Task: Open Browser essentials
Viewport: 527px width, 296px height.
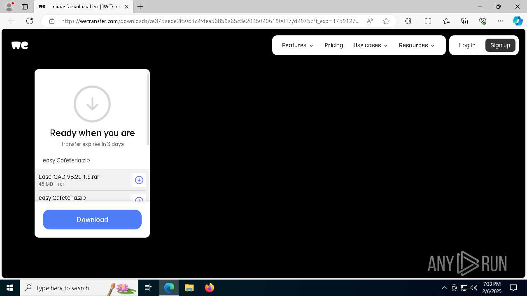Action: click(x=483, y=21)
